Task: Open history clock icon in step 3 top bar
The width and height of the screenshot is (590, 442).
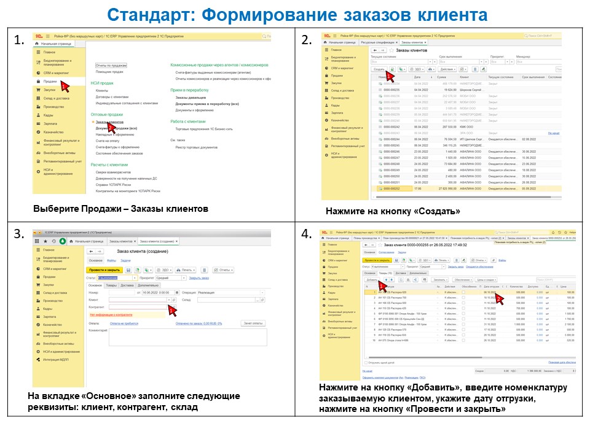Action: (x=54, y=241)
